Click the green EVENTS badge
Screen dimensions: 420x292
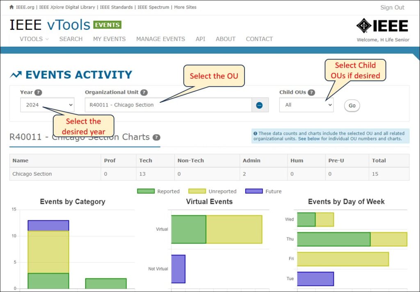(107, 25)
